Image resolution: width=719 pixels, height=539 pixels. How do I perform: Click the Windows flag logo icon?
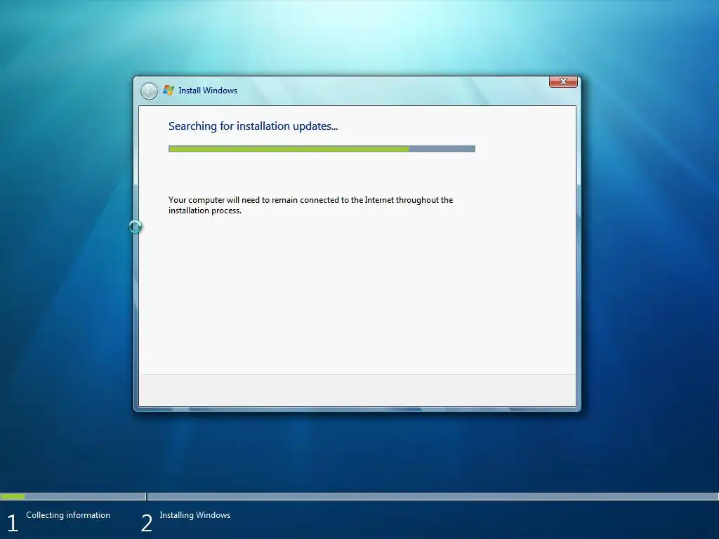click(169, 91)
